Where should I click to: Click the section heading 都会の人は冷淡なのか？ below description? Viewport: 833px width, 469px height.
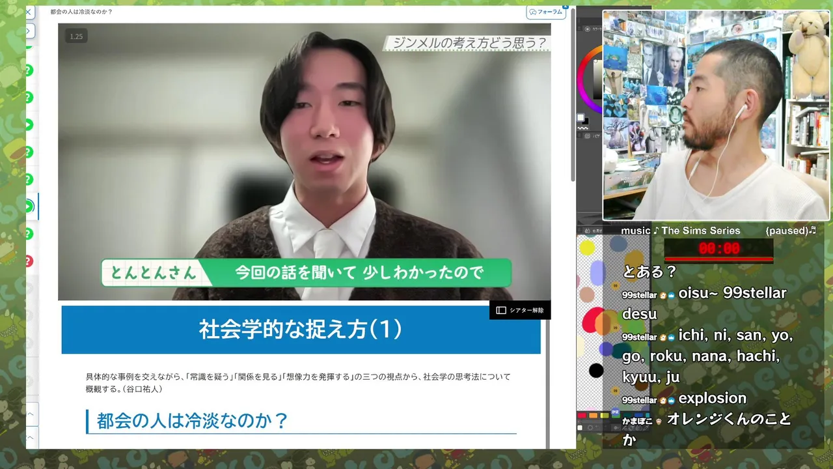click(193, 421)
